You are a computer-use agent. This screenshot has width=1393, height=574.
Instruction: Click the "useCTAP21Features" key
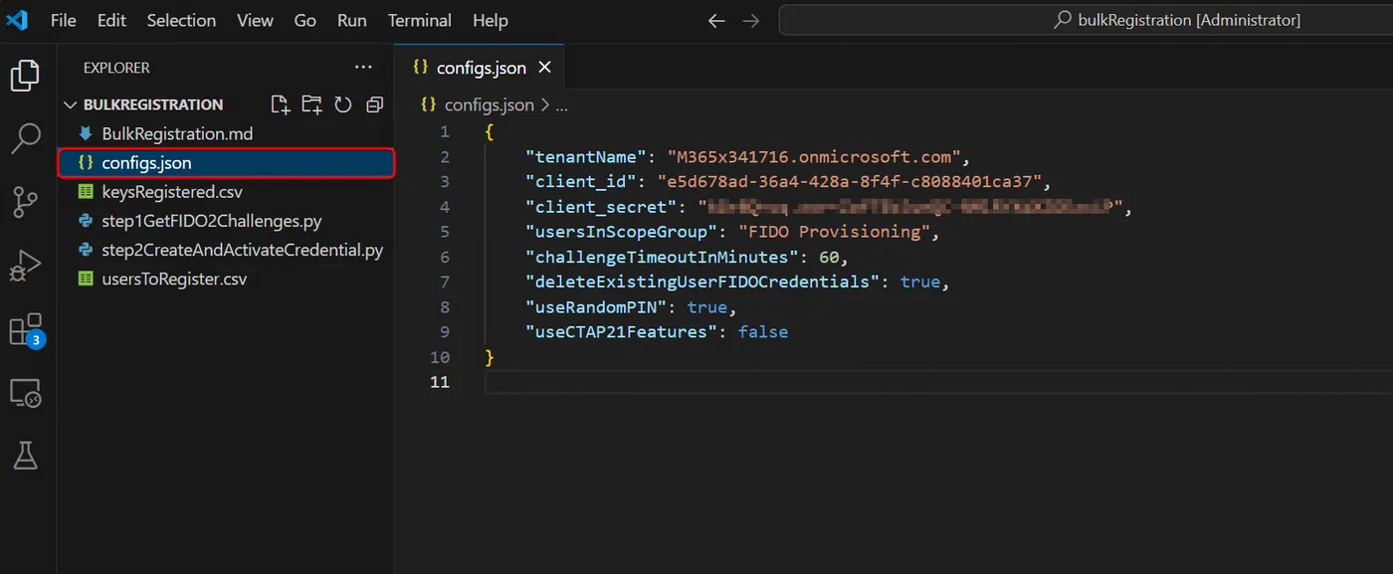tap(623, 332)
